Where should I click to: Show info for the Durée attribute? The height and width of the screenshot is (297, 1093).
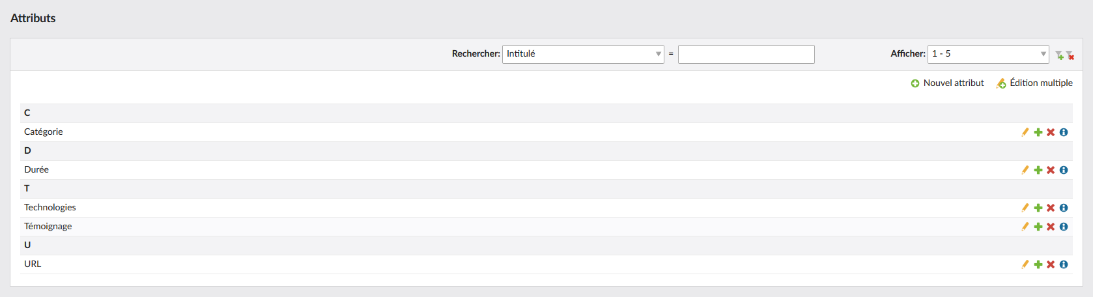pyautogui.click(x=1064, y=170)
